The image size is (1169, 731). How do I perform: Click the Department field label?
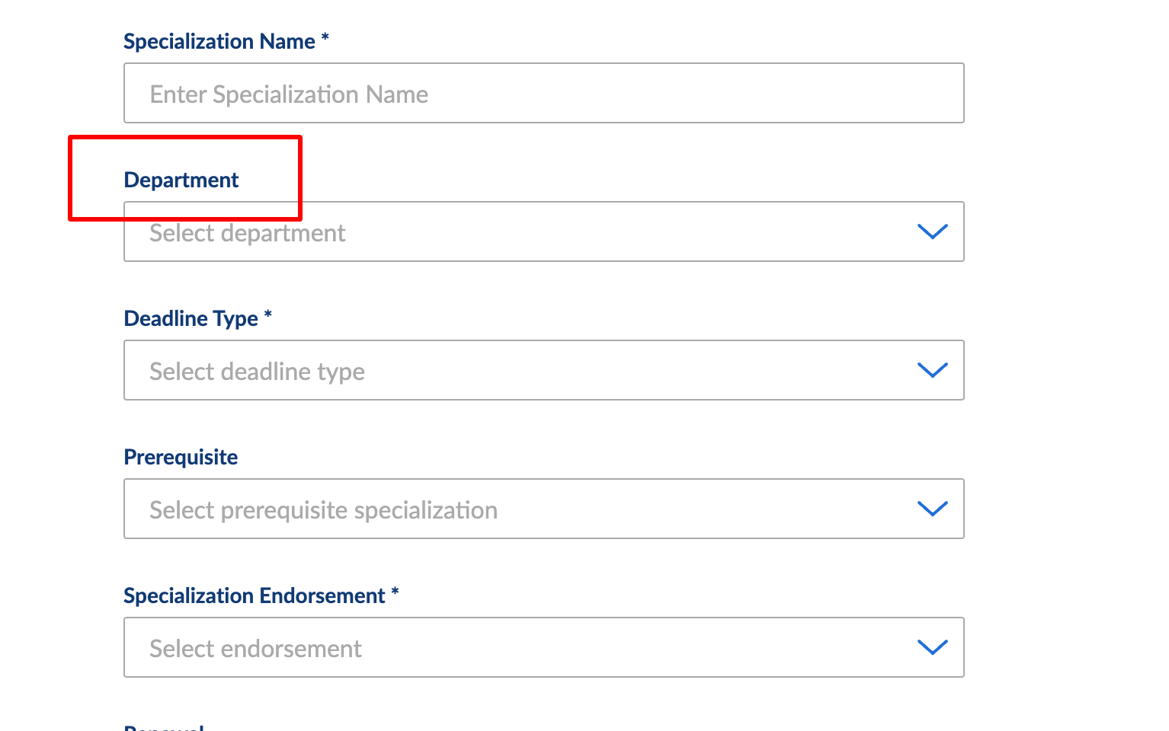pos(181,180)
